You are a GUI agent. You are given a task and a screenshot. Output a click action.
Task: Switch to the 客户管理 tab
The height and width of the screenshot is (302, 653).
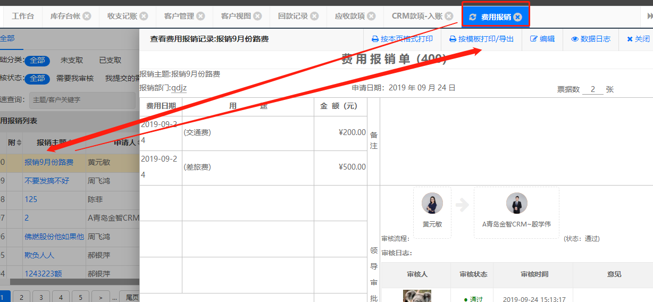tap(179, 16)
